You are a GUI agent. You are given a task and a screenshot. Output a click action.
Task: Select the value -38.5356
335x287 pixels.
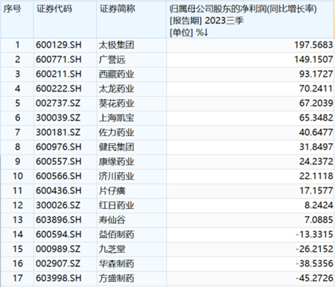[x=314, y=264]
